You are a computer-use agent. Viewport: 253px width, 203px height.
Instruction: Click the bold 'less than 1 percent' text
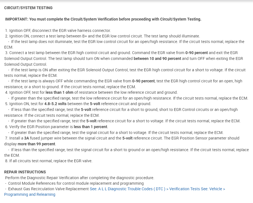pyautogui.click(x=90, y=127)
